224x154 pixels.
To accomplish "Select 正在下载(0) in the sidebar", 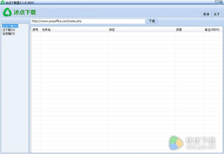I will tap(10, 26).
